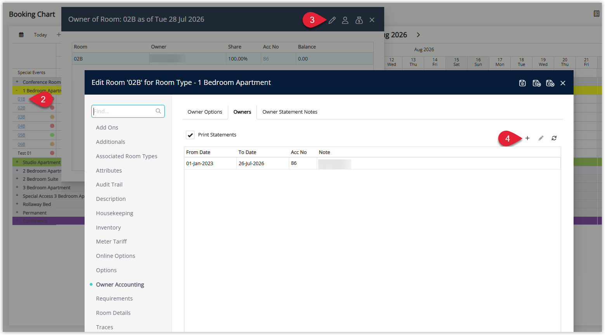Open room 04B link in Booking Chart

tap(21, 126)
